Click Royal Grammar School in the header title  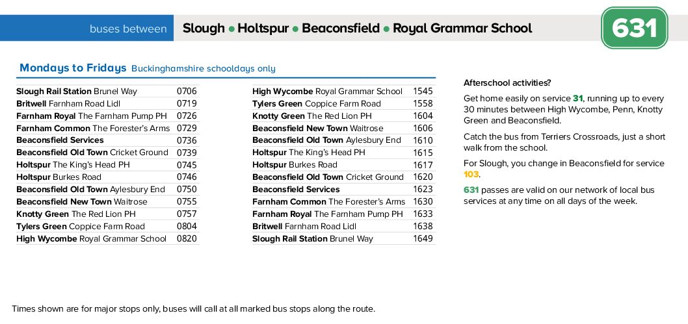[x=462, y=29]
